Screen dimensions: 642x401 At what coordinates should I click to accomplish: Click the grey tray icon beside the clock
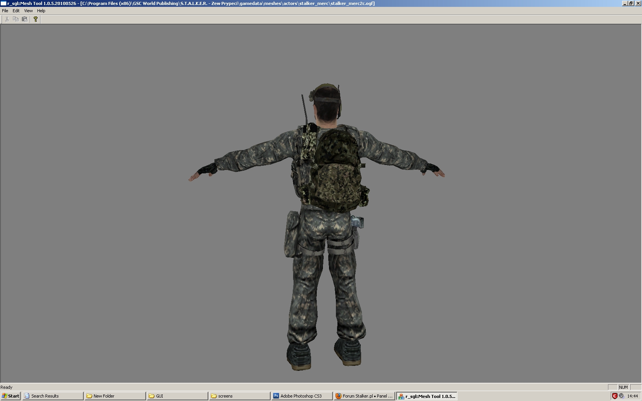[x=621, y=396]
